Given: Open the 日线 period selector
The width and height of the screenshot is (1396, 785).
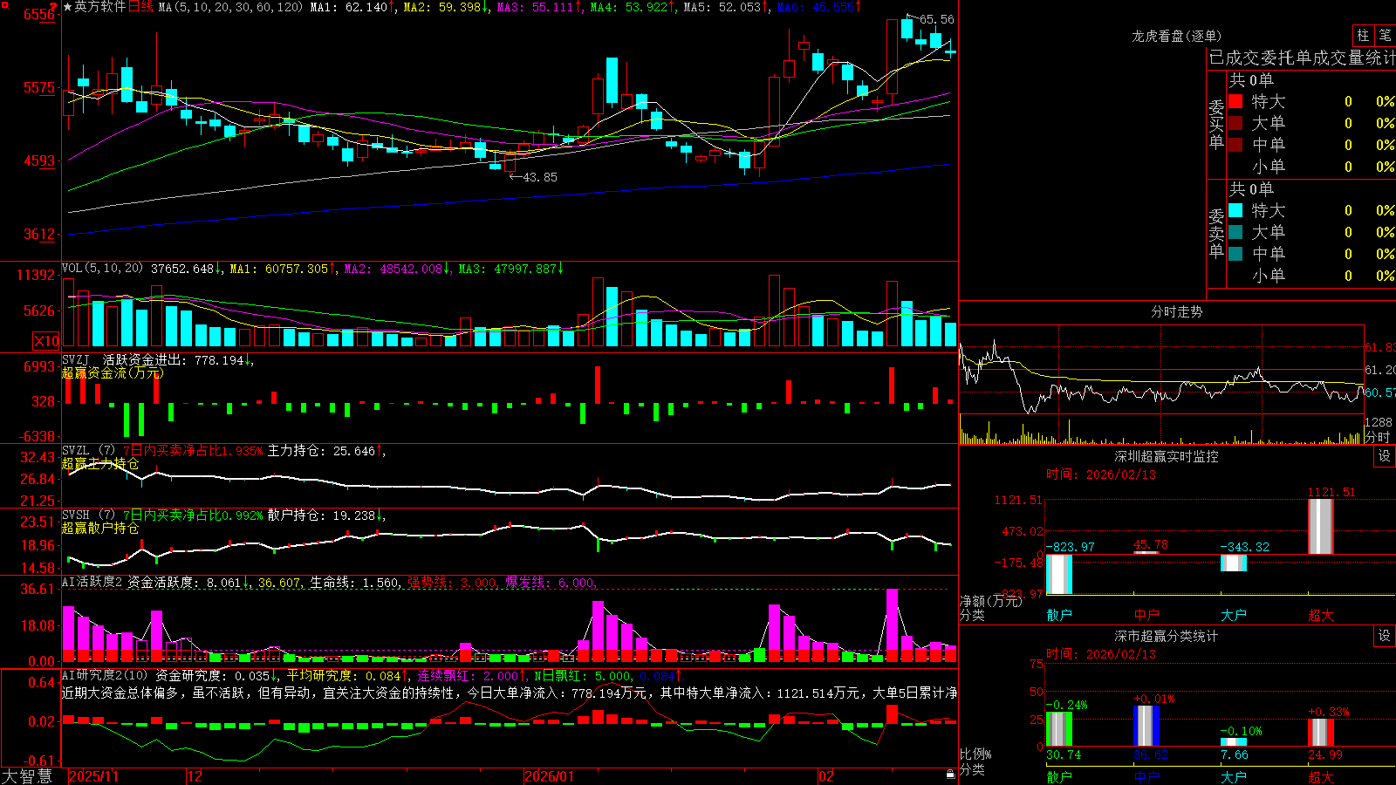Looking at the screenshot, I should point(140,7).
